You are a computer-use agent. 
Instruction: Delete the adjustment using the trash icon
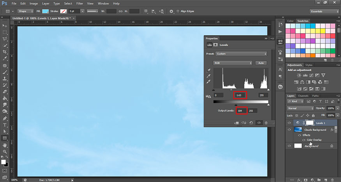coord(266,123)
